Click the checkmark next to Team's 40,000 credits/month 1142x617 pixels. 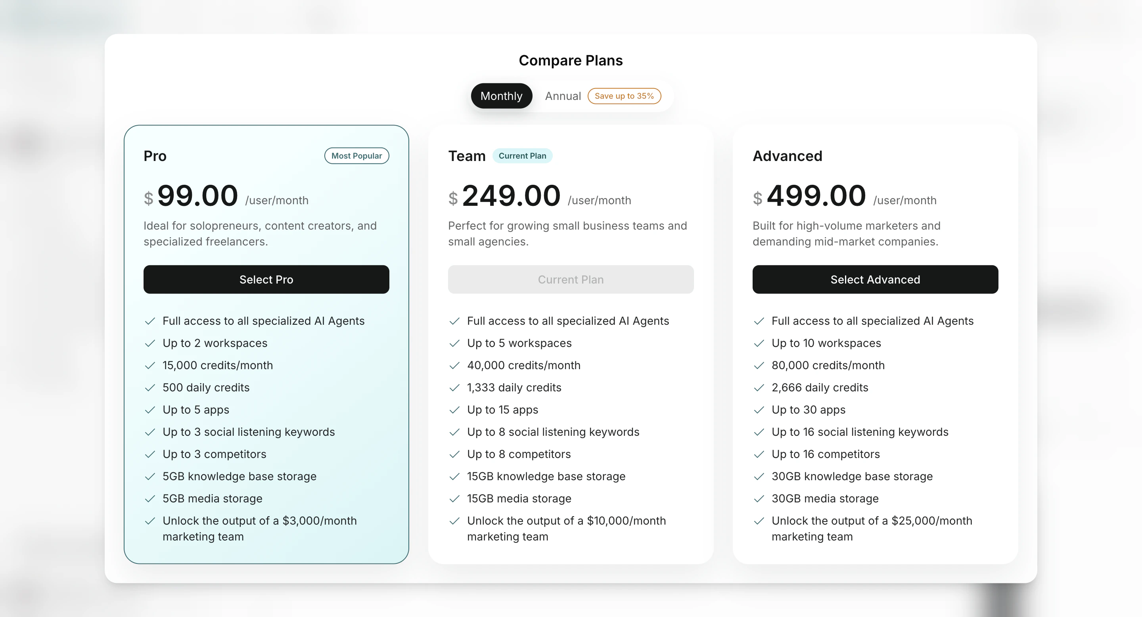point(454,365)
